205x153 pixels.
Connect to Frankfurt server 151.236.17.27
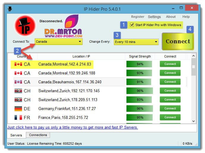click(x=170, y=109)
